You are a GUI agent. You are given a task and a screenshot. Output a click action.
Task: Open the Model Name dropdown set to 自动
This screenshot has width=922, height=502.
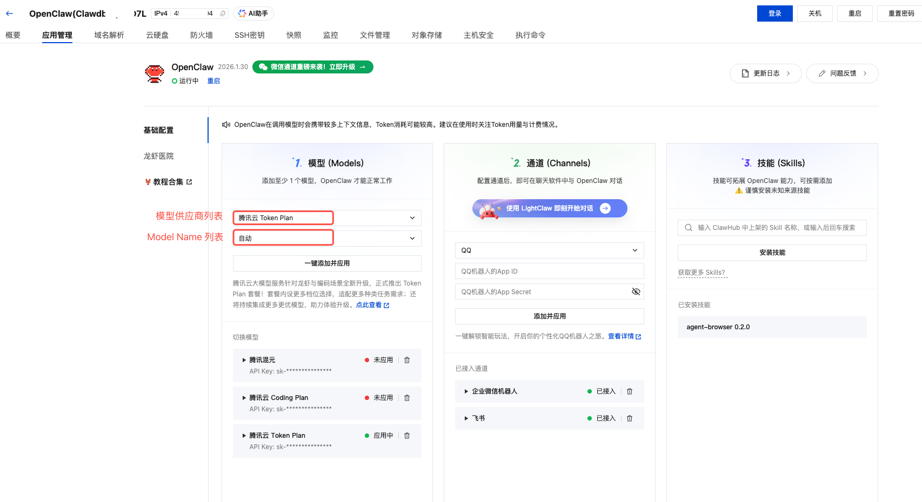point(327,239)
